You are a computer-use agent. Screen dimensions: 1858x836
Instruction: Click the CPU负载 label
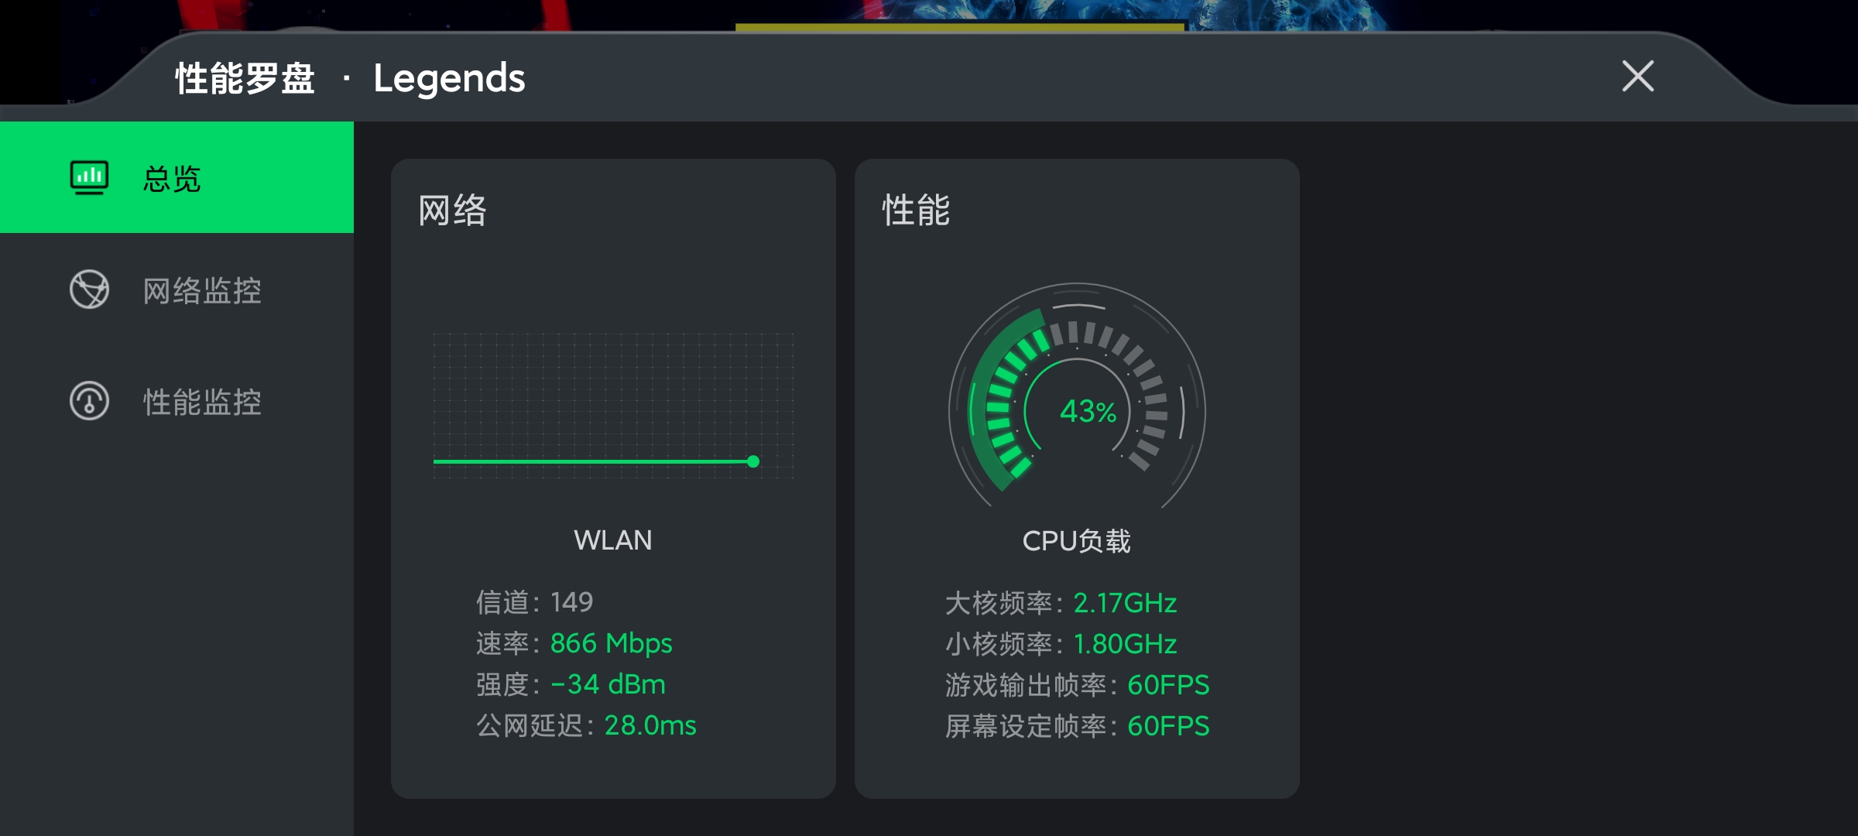1076,540
